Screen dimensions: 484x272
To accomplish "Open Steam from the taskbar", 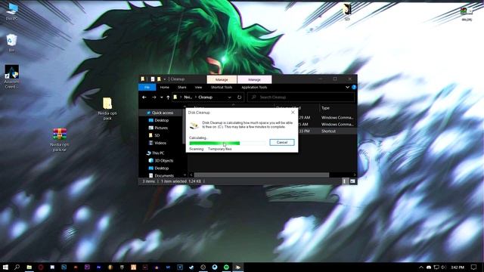I will pos(191,267).
